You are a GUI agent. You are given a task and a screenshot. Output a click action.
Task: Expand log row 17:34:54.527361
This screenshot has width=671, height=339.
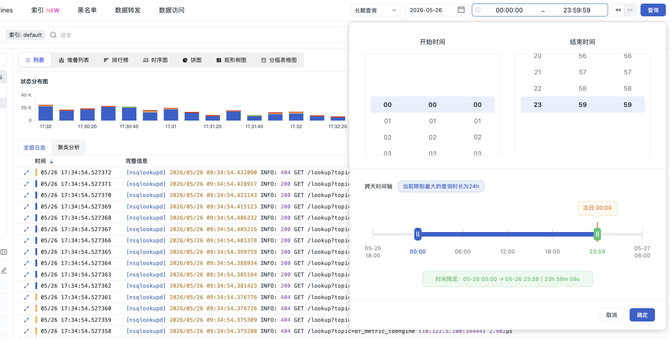pyautogui.click(x=27, y=297)
